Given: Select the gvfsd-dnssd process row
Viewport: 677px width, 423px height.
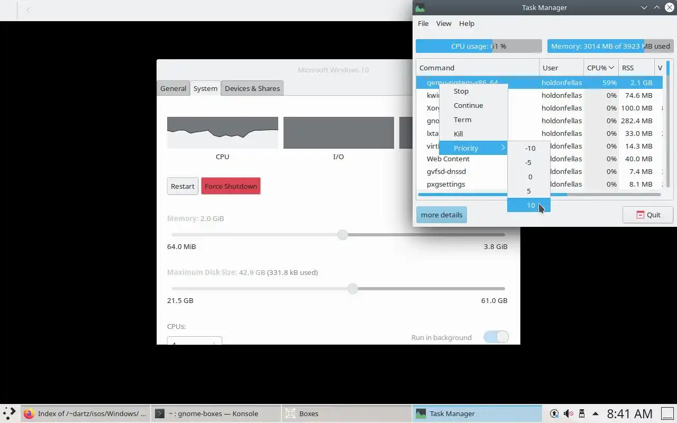Looking at the screenshot, I should pos(539,171).
